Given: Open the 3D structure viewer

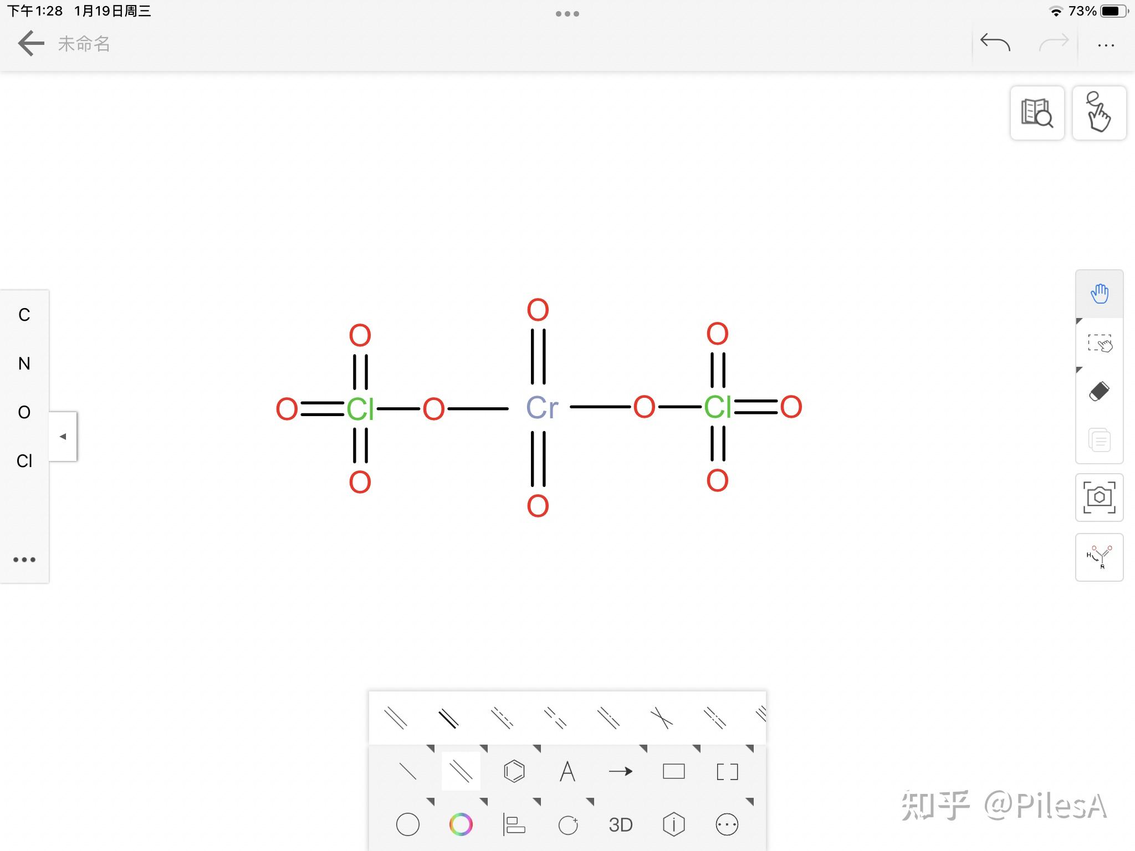Looking at the screenshot, I should pyautogui.click(x=621, y=824).
